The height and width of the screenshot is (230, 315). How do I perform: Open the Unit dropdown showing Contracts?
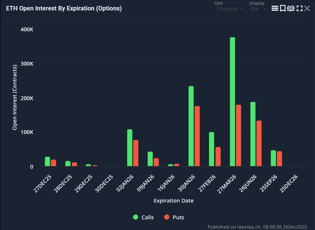(228, 9)
